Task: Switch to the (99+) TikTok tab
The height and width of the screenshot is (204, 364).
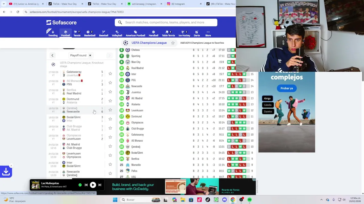Action: point(220,4)
